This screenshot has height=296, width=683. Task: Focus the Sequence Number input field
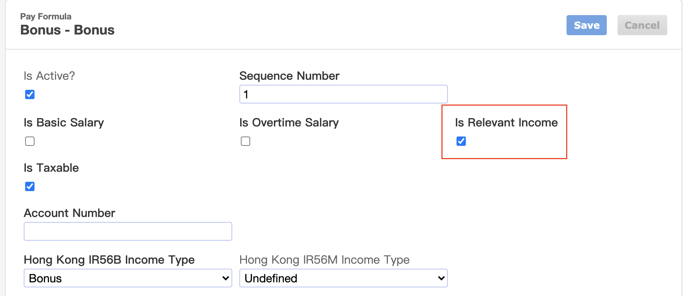[343, 94]
